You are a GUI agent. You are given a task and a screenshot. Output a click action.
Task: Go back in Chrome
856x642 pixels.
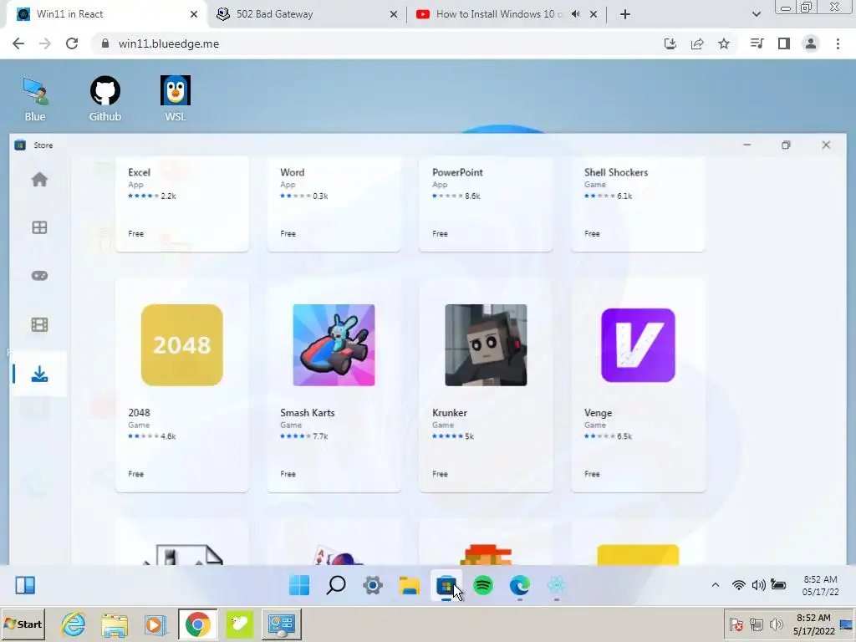point(18,43)
